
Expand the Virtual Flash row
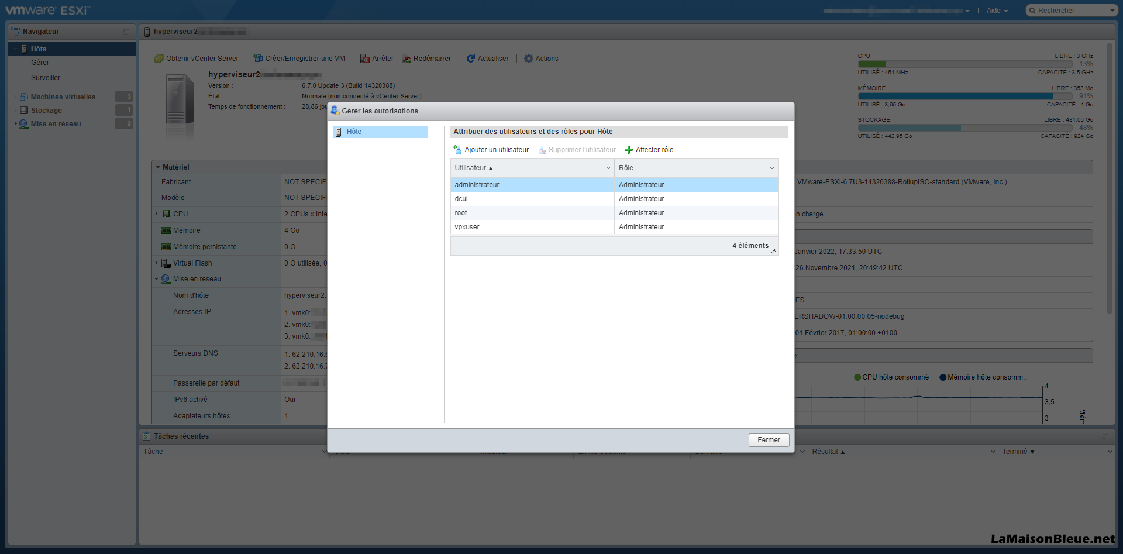pos(157,263)
